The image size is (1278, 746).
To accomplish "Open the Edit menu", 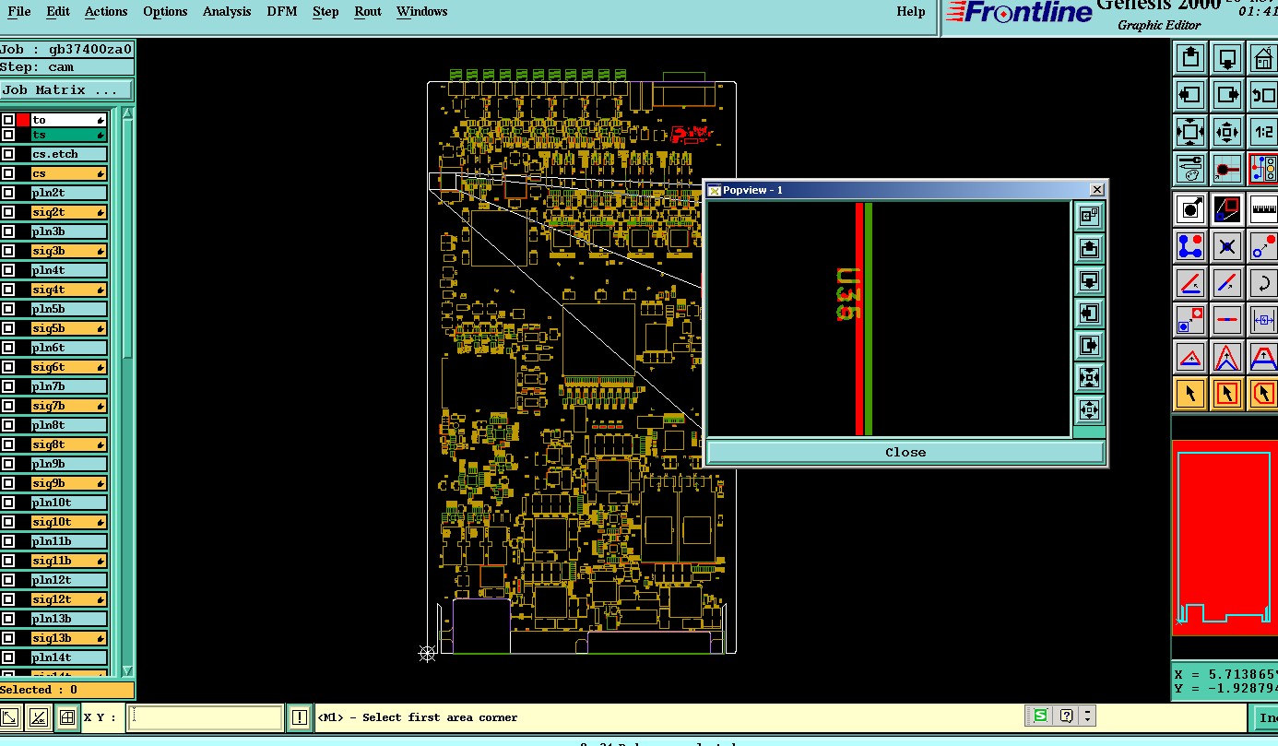I will click(58, 12).
